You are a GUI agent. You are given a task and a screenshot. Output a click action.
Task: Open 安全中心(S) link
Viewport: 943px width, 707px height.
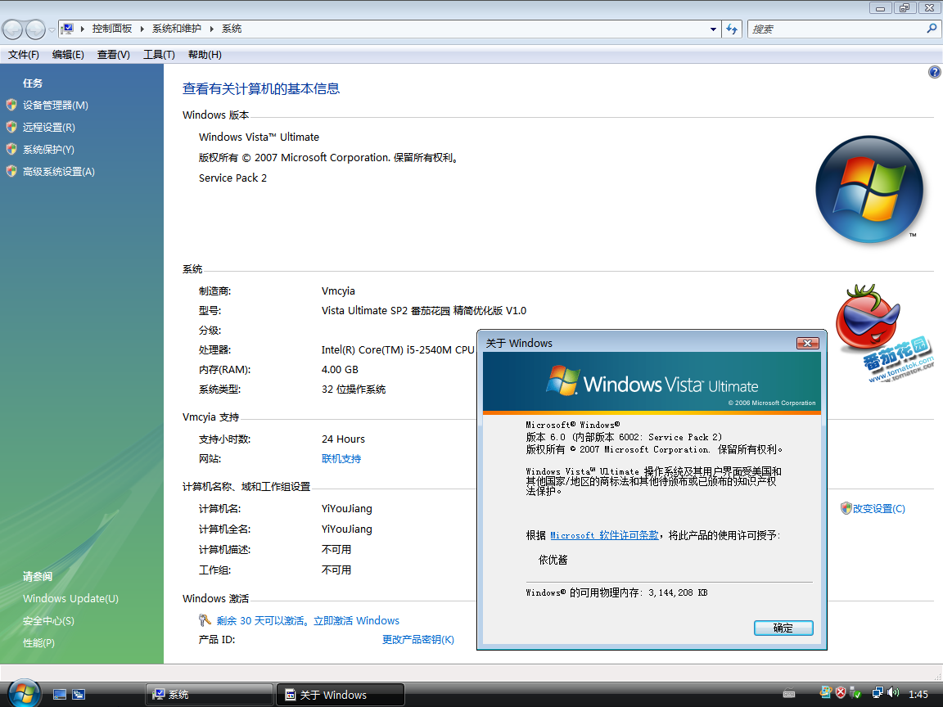point(48,621)
